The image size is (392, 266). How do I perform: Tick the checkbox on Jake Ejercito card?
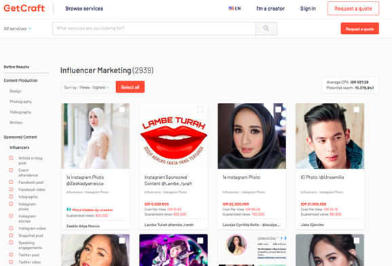click(357, 110)
